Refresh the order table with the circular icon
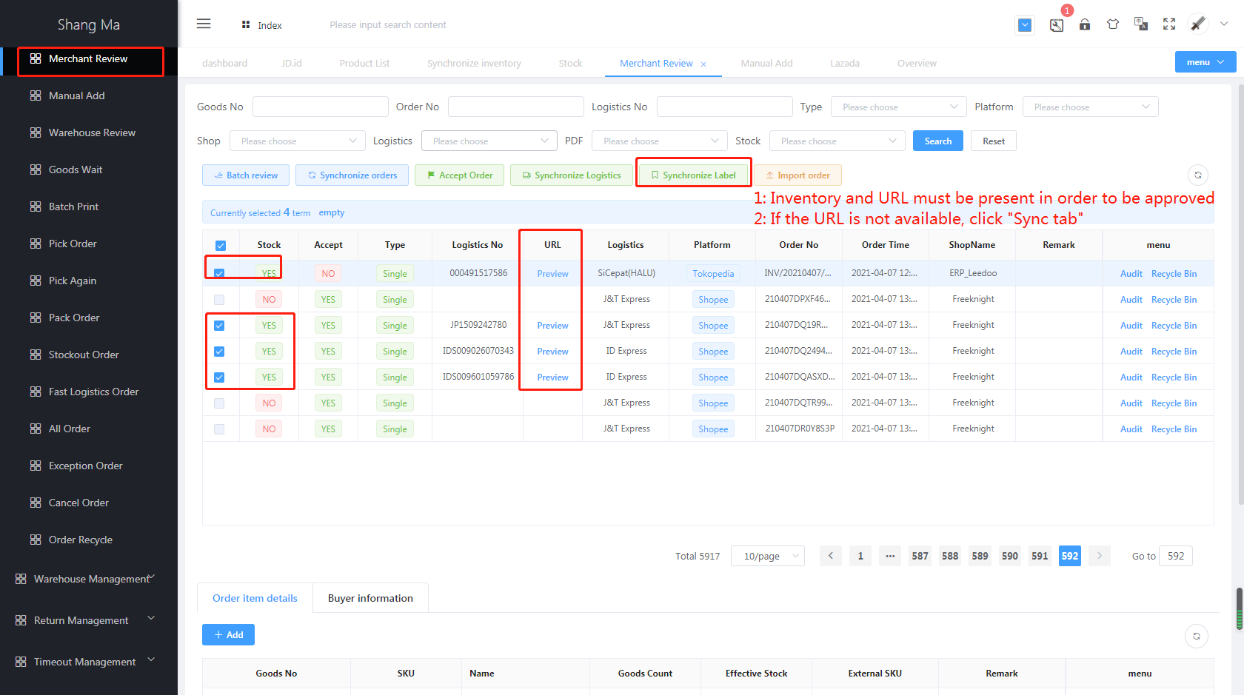The width and height of the screenshot is (1244, 695). pos(1197,175)
